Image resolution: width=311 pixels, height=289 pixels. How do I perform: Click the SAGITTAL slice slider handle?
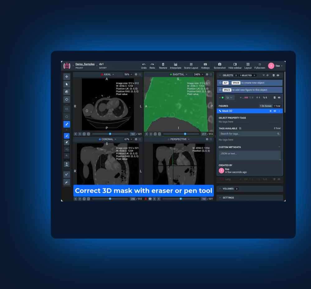click(185, 134)
